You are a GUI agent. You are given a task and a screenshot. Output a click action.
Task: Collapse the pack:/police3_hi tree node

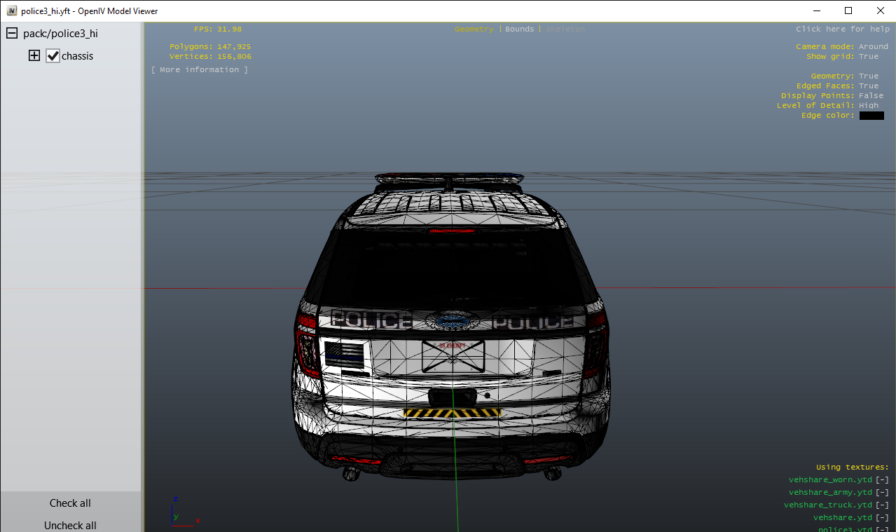pyautogui.click(x=12, y=34)
